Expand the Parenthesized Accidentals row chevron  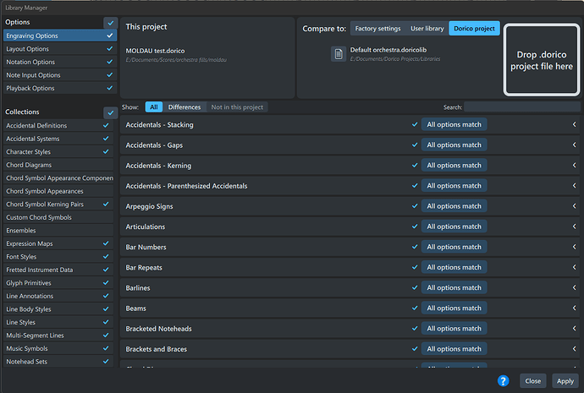pyautogui.click(x=574, y=186)
